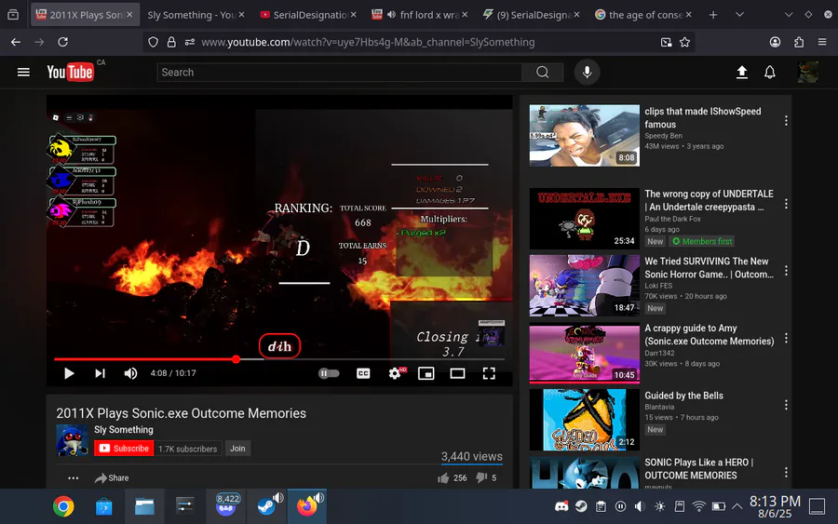The image size is (838, 524).
Task: Open the video settings gear
Action: pyautogui.click(x=395, y=373)
